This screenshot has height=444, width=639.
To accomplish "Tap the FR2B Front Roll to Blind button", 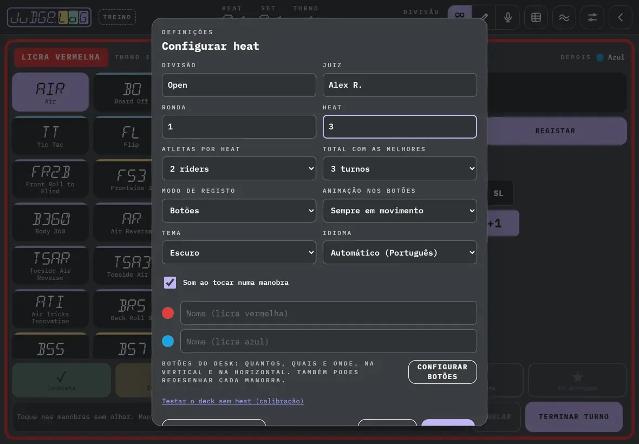I will (50, 179).
